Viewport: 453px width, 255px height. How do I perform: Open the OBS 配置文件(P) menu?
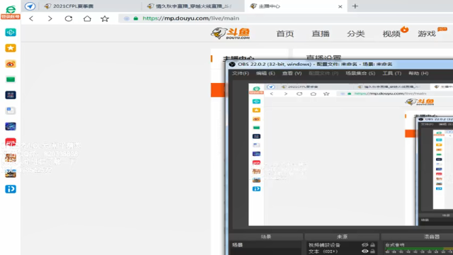(323, 74)
